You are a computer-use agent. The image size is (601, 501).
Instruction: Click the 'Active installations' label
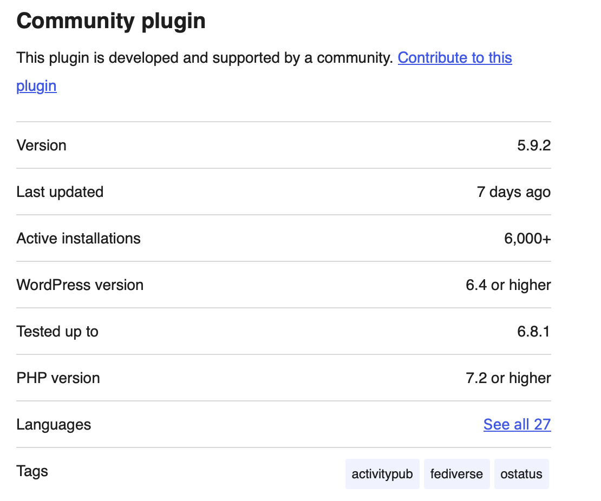79,239
